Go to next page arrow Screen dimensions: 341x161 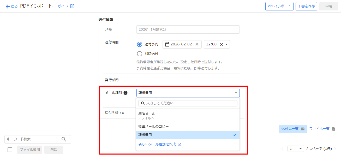pyautogui.click(x=335, y=149)
